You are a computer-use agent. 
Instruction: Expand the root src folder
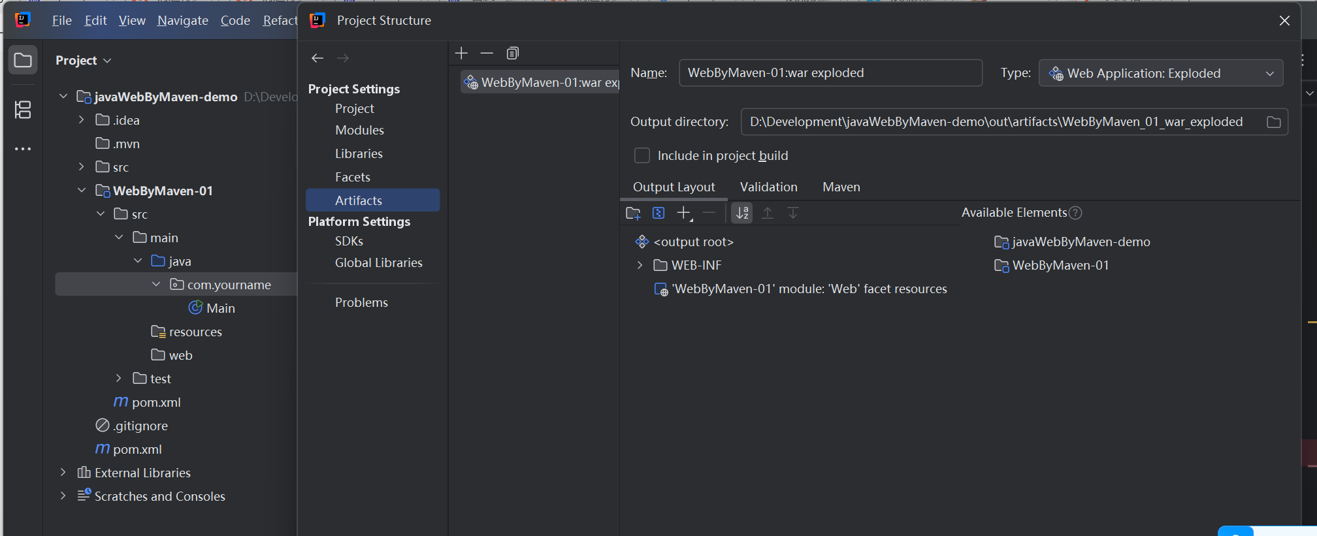click(81, 166)
